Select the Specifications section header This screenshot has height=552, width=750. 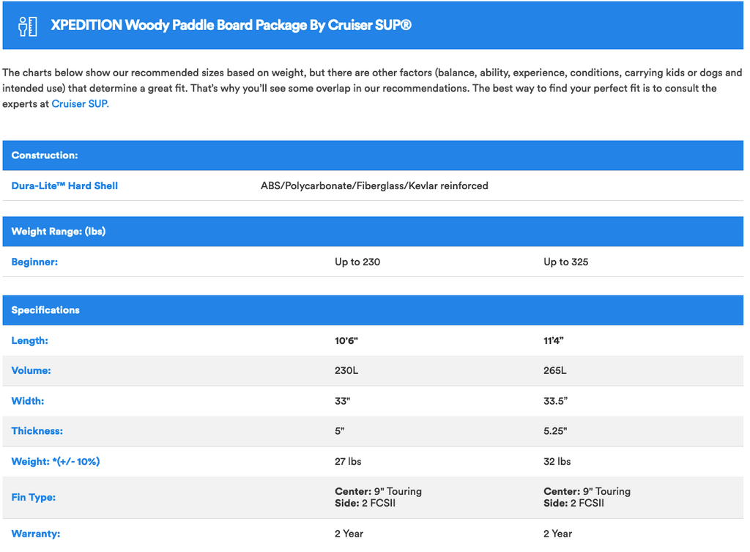pos(45,310)
